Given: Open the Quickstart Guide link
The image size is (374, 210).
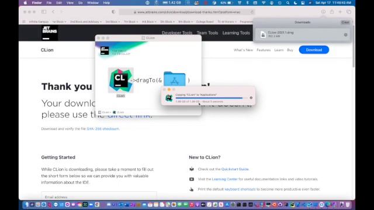Looking at the screenshot, I should [x=235, y=169].
